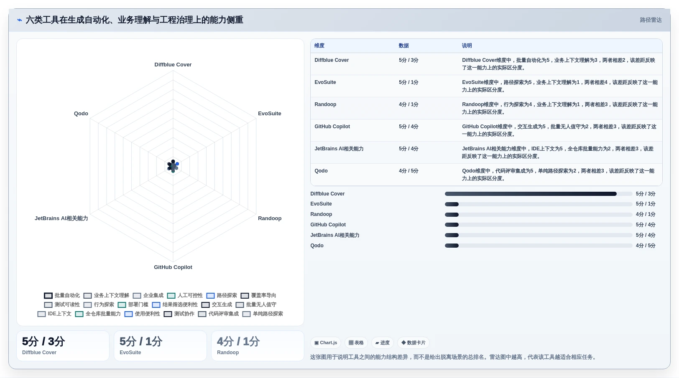This screenshot has width=679, height=378.
Task: Click the 4分 / 5分 value in Qodo table row
Action: pos(408,171)
